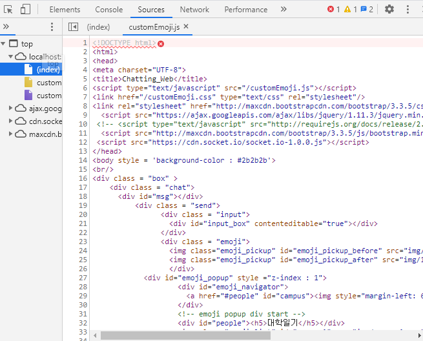Click the cloud icon beside localhost
Screen dimensions: 423x341
pyautogui.click(x=21, y=56)
